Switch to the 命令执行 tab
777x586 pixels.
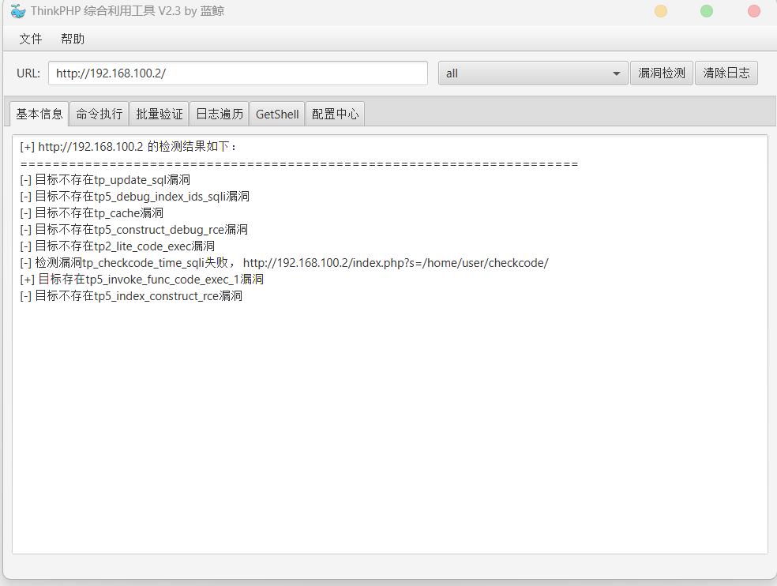coord(99,114)
